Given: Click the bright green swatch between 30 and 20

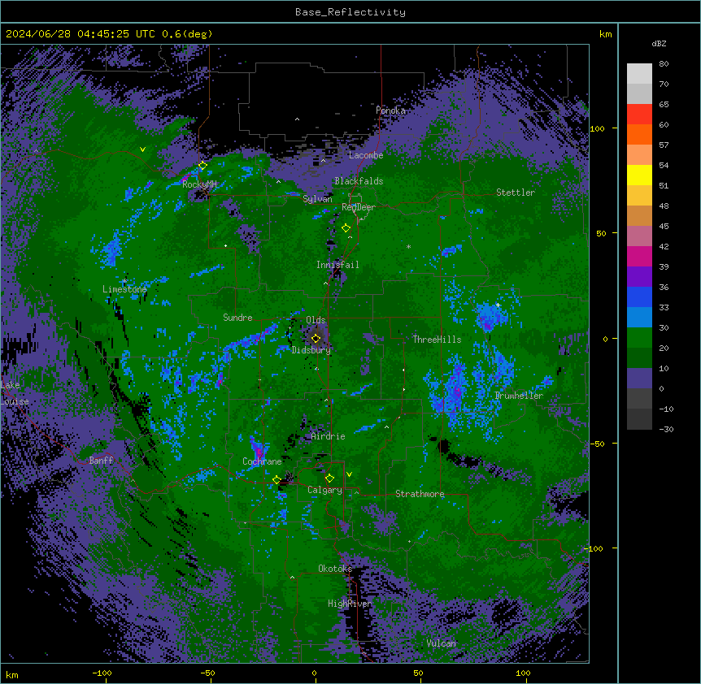Looking at the screenshot, I should 639,338.
